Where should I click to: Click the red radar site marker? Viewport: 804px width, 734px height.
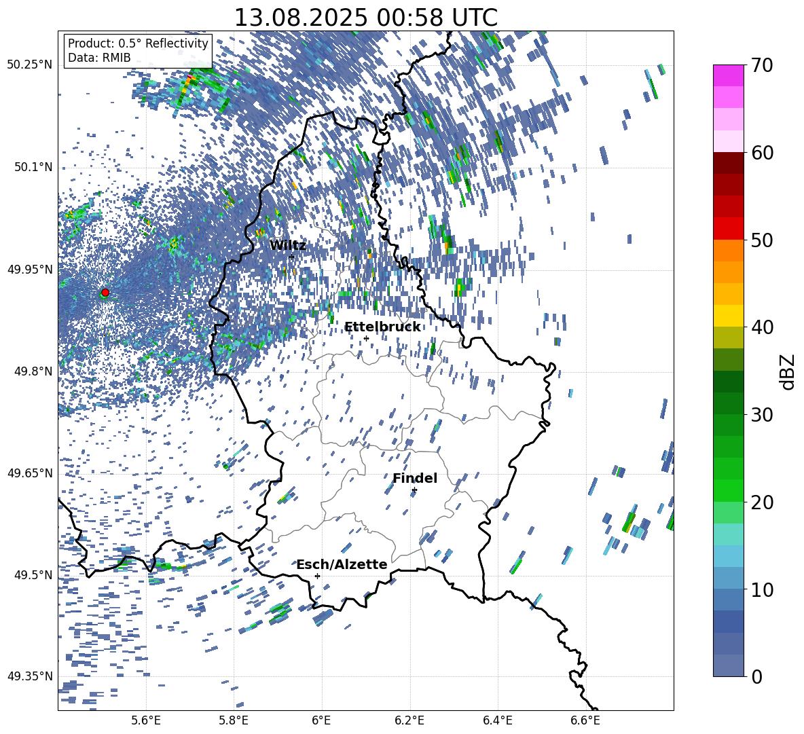click(105, 292)
